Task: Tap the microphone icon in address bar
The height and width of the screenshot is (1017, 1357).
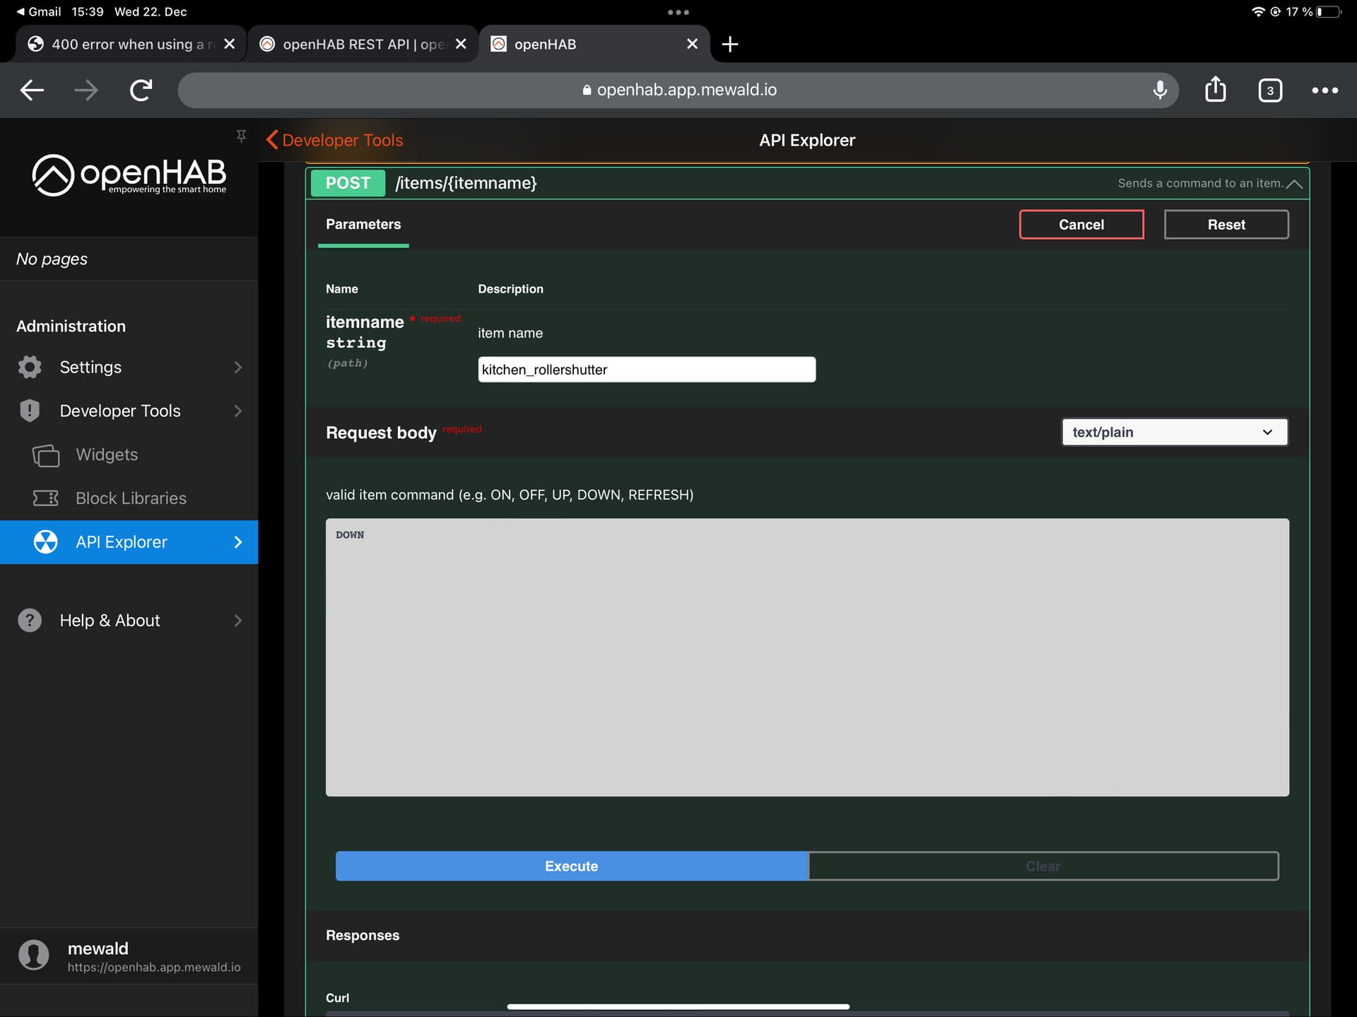Action: point(1159,90)
